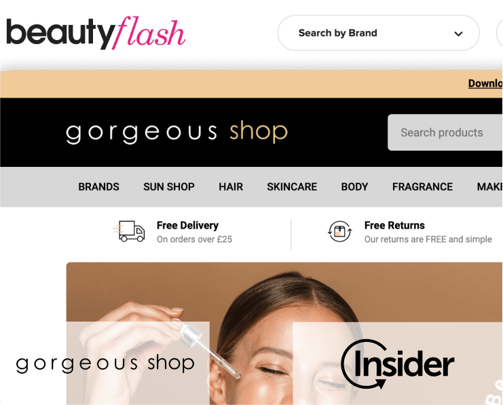Select the HAIR navigation item
Image resolution: width=503 pixels, height=405 pixels.
point(231,187)
